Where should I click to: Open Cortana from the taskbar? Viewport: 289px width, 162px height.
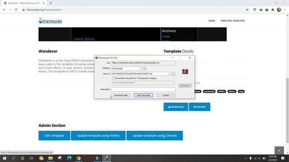23,158
